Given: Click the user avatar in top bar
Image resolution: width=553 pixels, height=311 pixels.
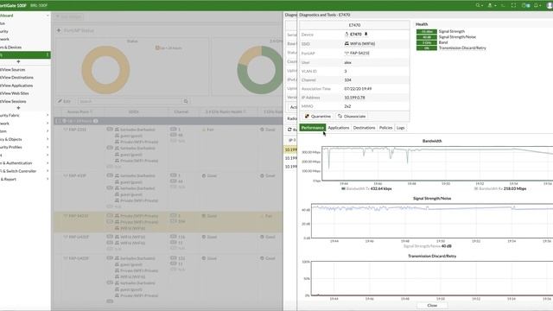Looking at the screenshot, I should 550,5.
